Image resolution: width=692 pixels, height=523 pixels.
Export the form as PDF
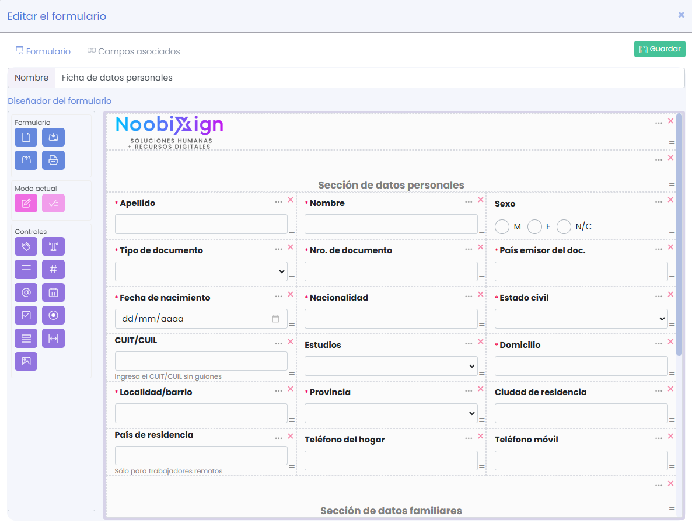(53, 160)
